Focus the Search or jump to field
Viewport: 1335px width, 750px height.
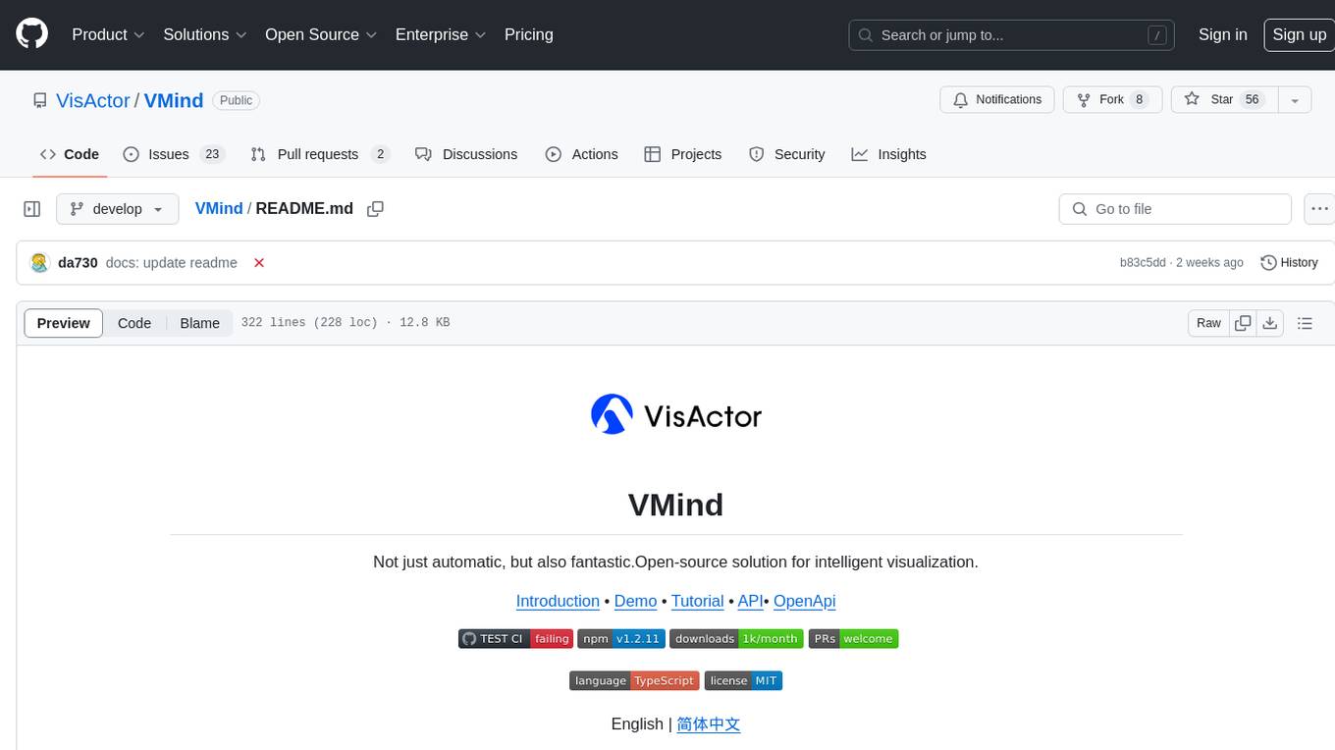(1012, 35)
